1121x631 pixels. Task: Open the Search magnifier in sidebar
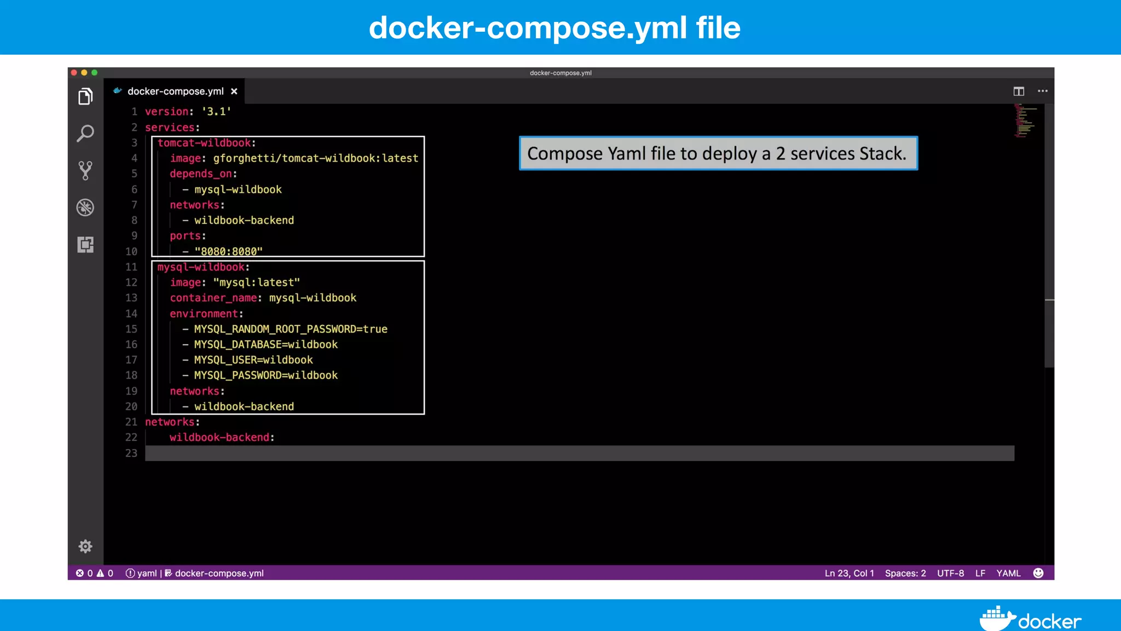(x=85, y=134)
